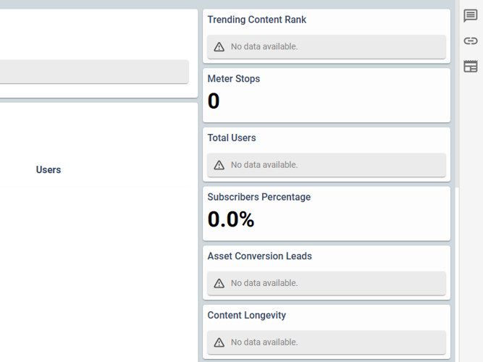
Task: Click the Asset Conversion Leads heading
Action: click(259, 256)
